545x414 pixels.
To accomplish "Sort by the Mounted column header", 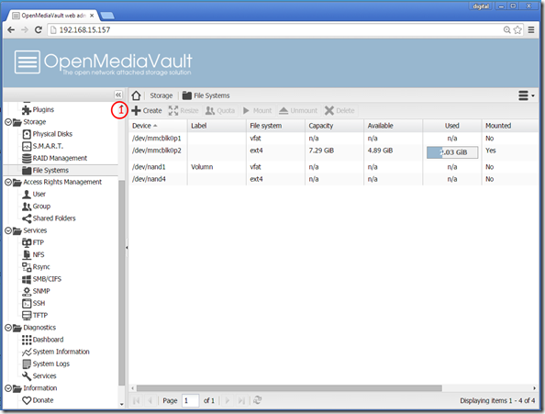I will click(510, 126).
